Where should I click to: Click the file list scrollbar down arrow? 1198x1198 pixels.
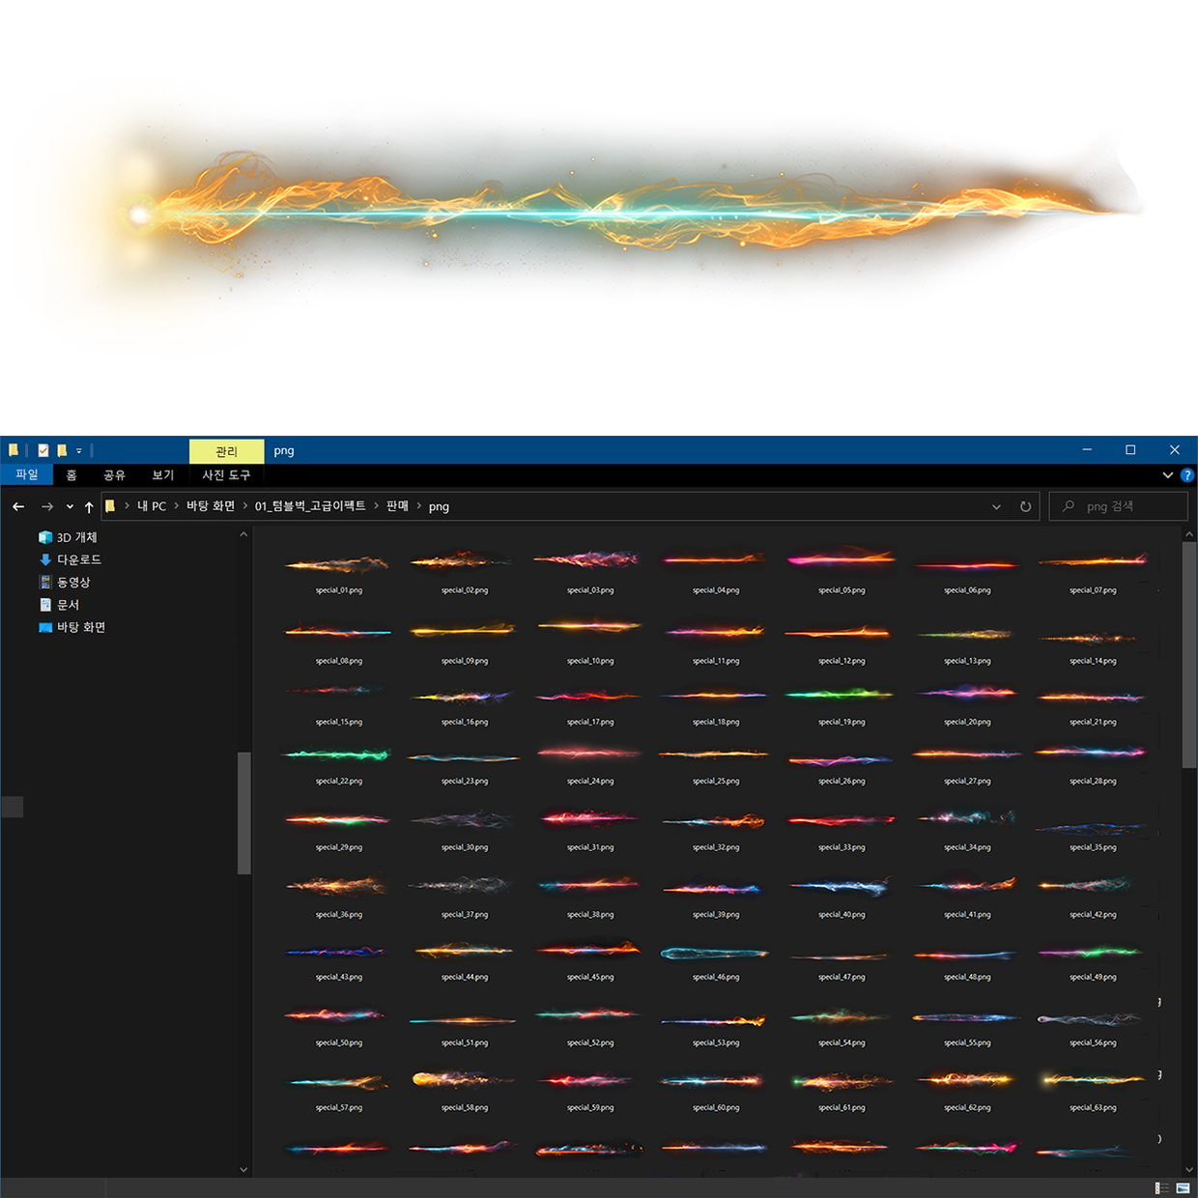1189,1169
